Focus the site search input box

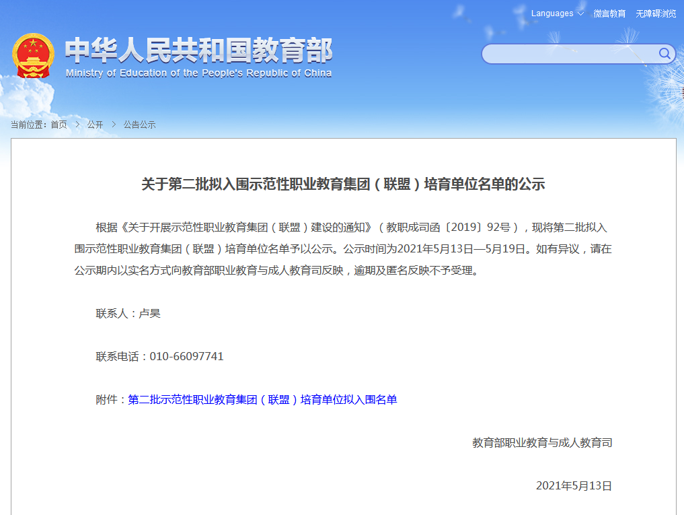coord(570,54)
